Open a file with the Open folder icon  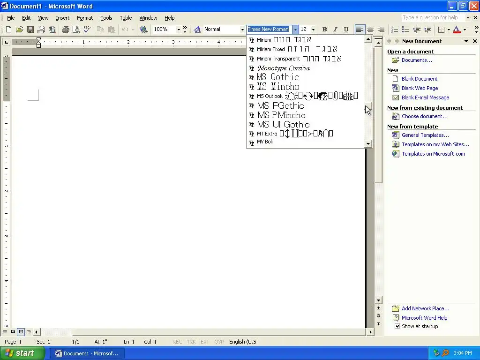point(20,30)
